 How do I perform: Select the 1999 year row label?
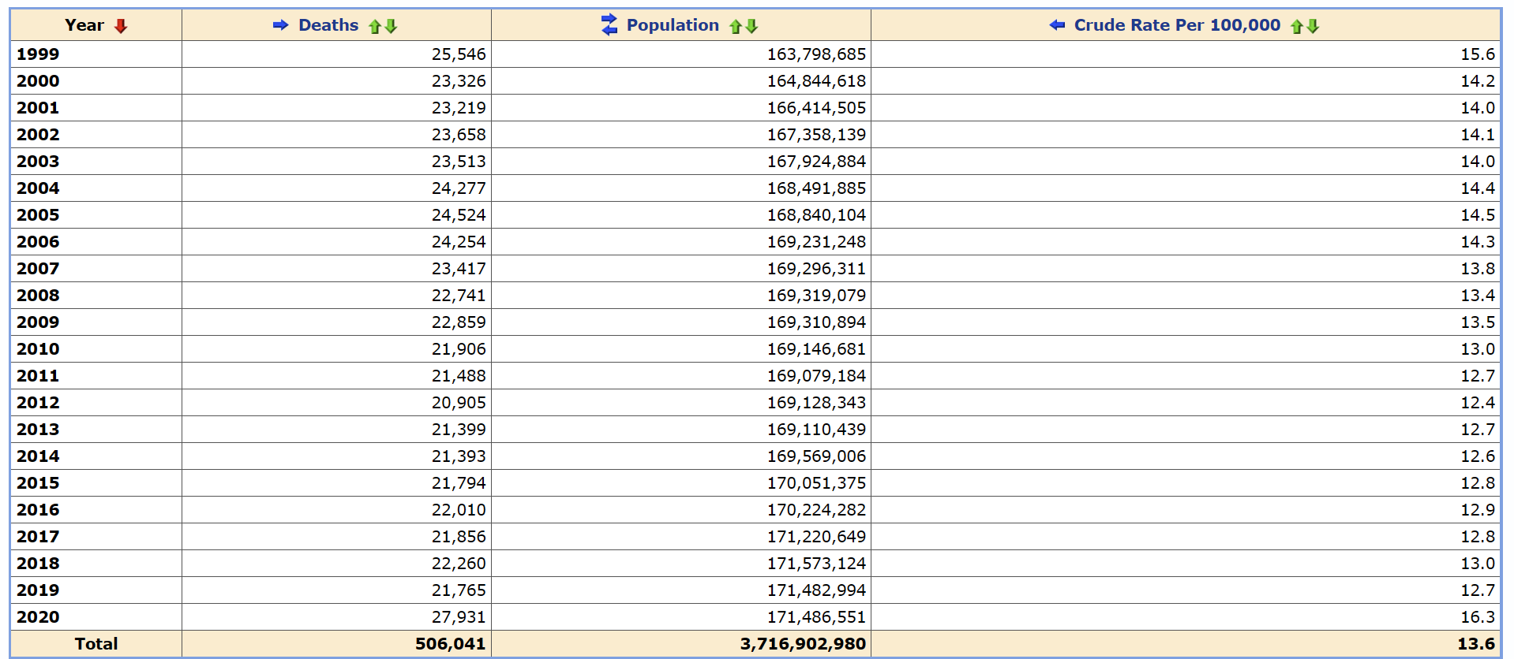click(38, 54)
